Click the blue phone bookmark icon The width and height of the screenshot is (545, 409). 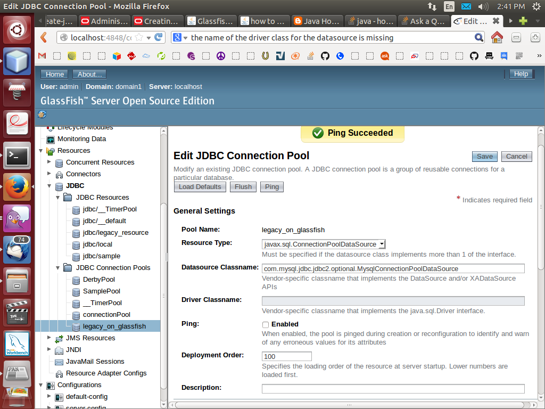340,55
